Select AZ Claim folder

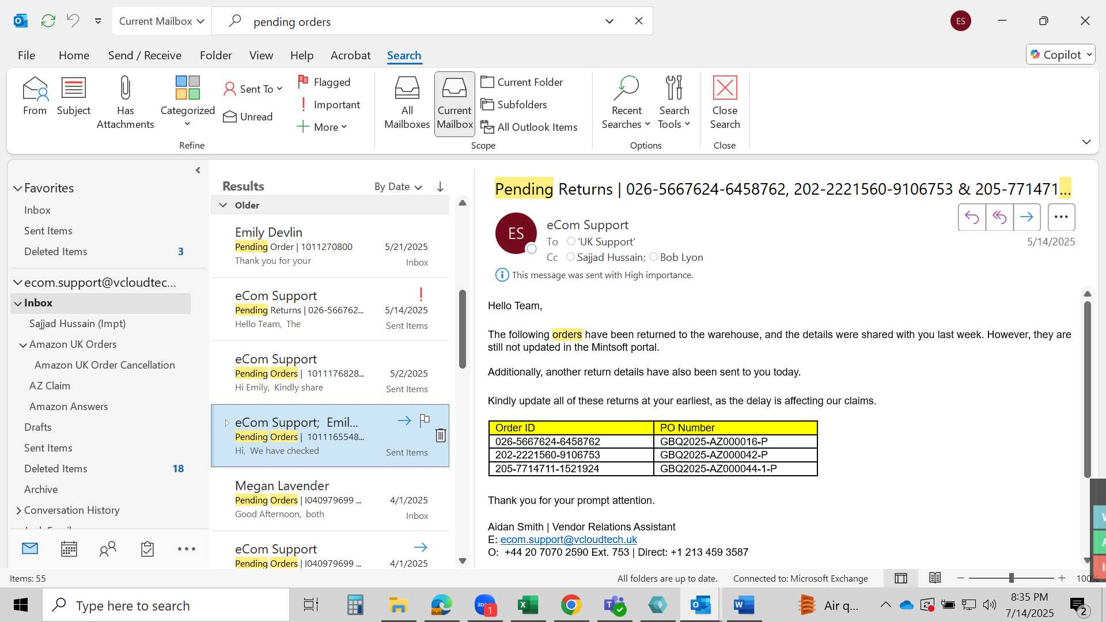click(x=50, y=386)
